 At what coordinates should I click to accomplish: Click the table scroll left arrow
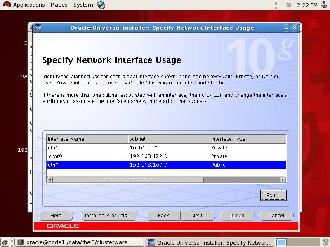50,180
